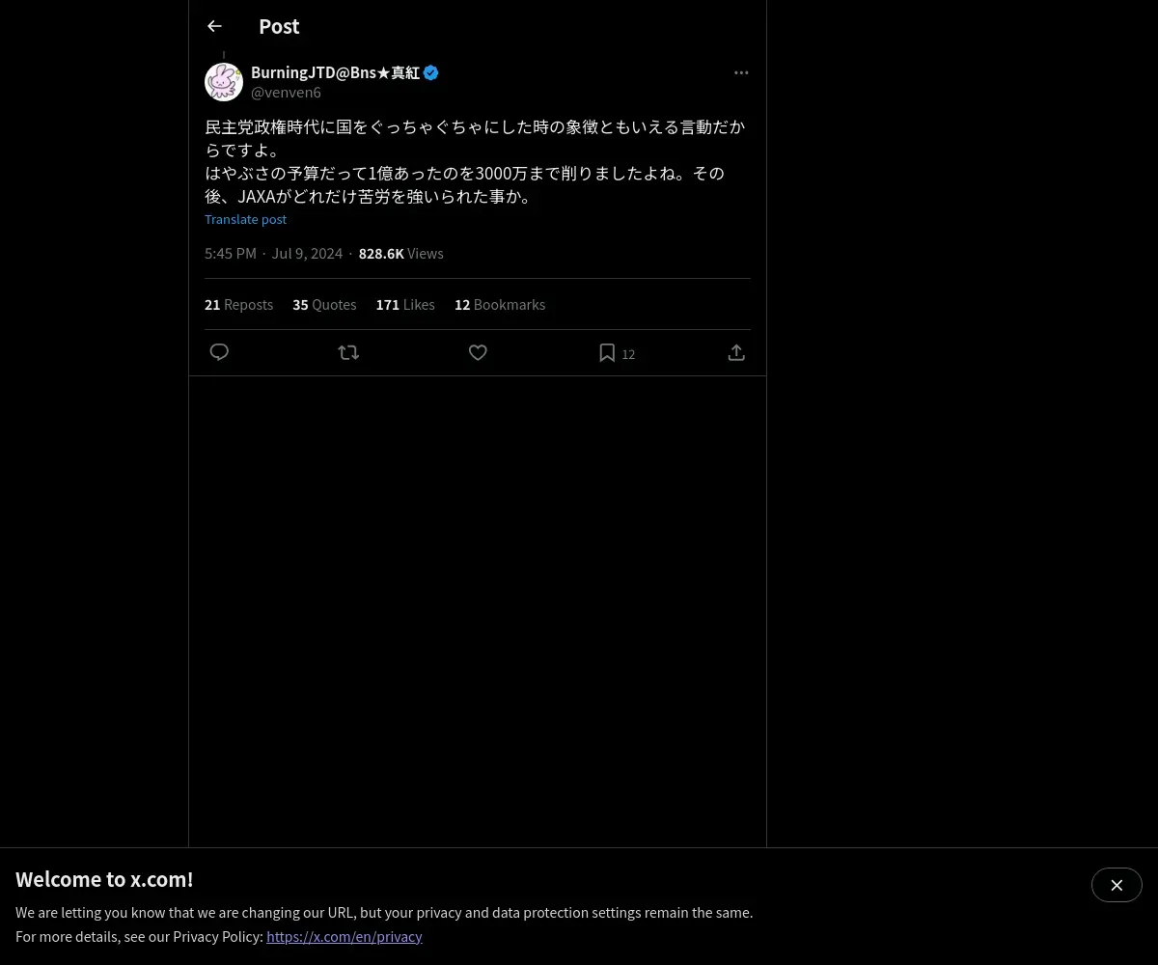Open BurningJTD@Bns profile name
This screenshot has height=965, width=1158.
[335, 72]
